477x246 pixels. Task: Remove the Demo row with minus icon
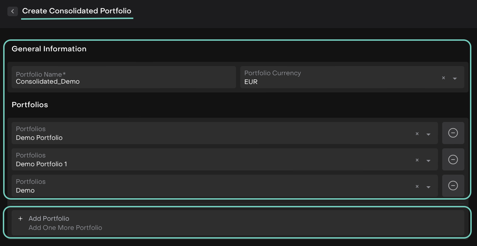tap(453, 186)
